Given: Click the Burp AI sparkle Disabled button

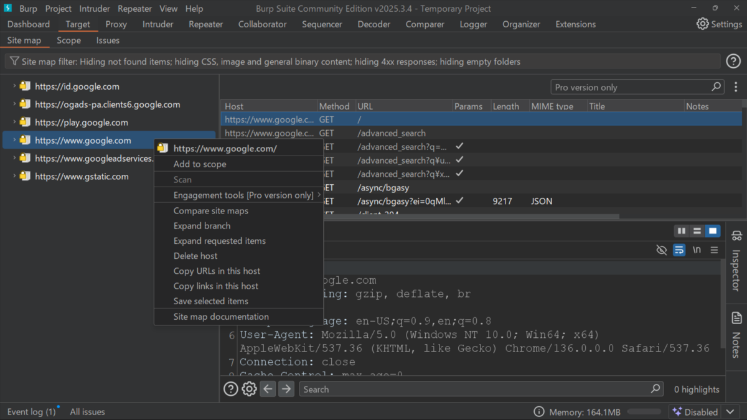Looking at the screenshot, I should pos(695,412).
